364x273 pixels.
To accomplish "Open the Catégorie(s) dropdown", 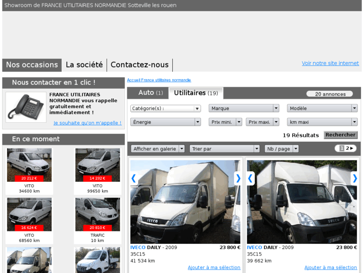I will tap(166, 109).
